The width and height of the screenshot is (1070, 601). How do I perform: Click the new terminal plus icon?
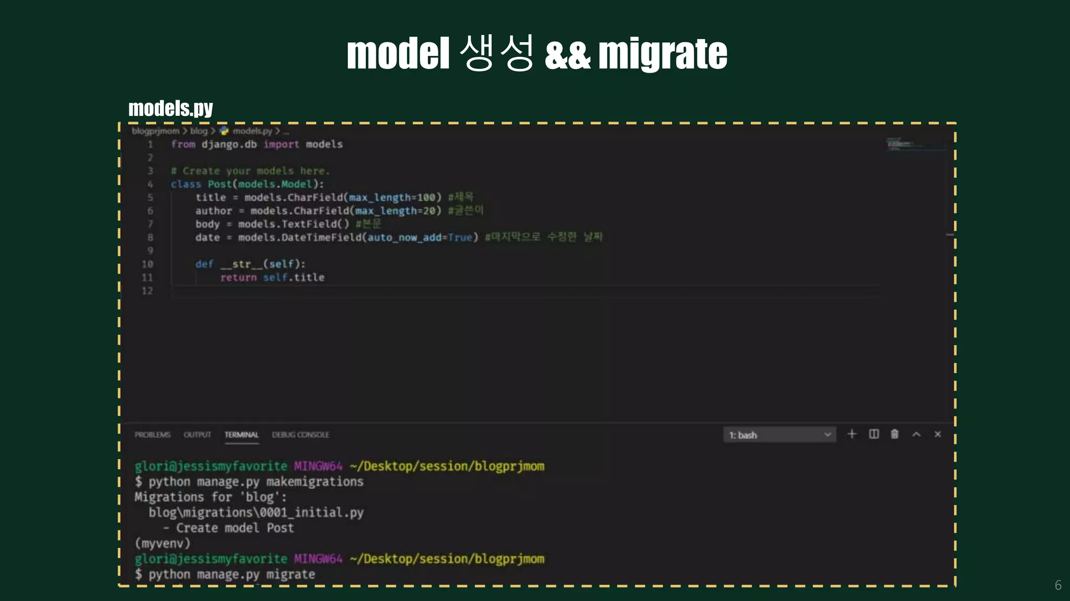[x=852, y=434]
